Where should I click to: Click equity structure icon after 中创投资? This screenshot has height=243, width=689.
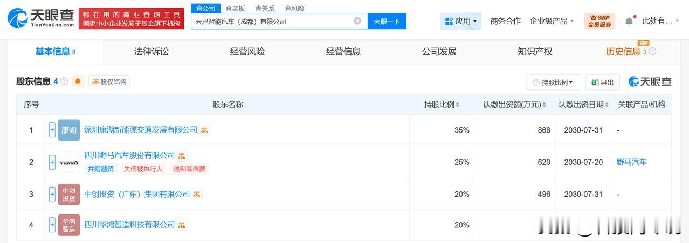197,194
